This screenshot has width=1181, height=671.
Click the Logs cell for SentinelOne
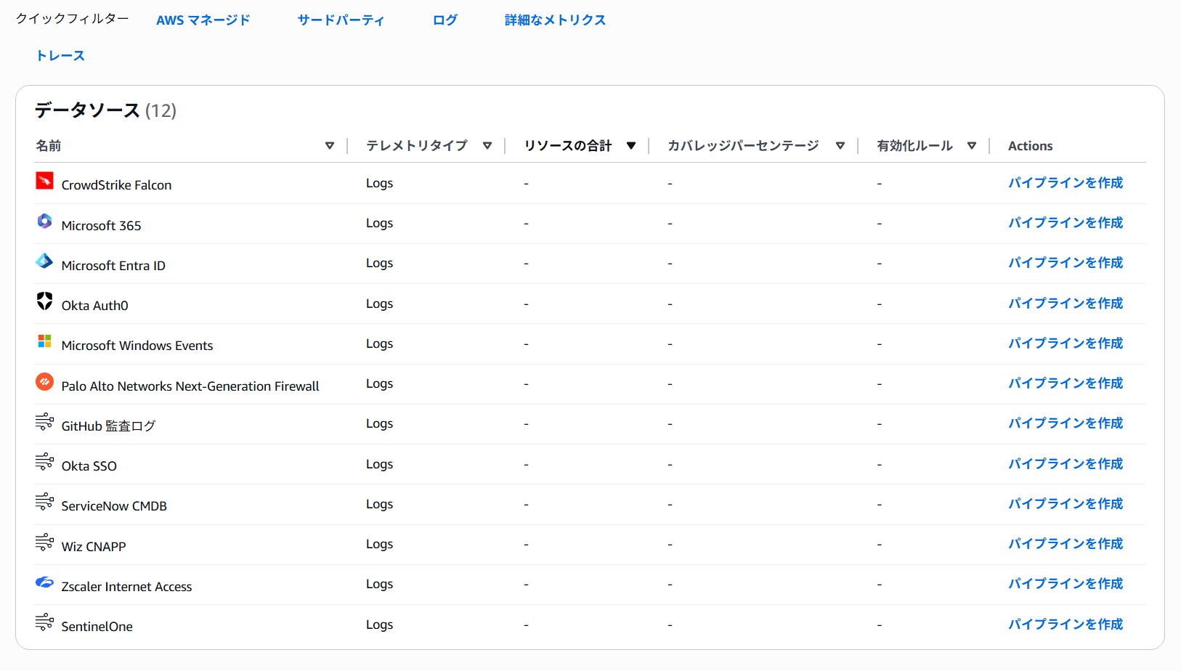click(379, 625)
